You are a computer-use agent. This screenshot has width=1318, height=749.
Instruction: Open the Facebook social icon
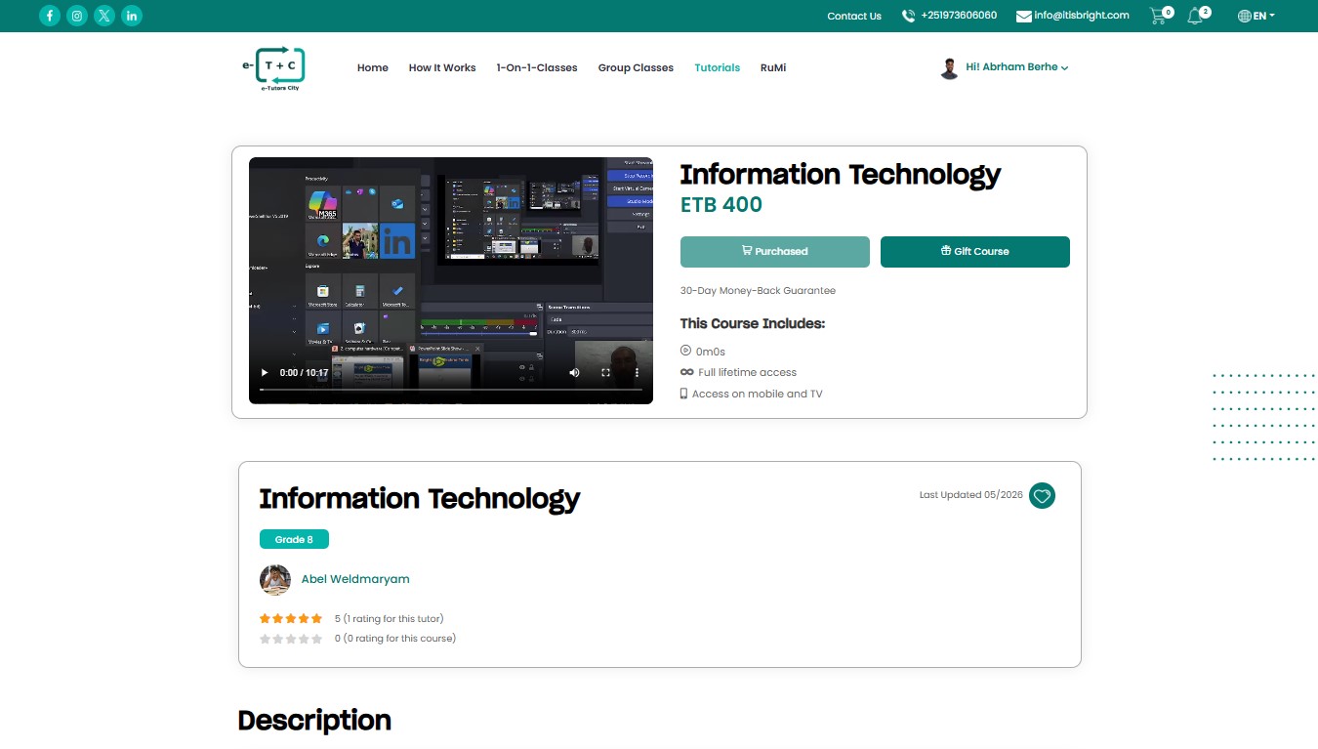pyautogui.click(x=50, y=16)
